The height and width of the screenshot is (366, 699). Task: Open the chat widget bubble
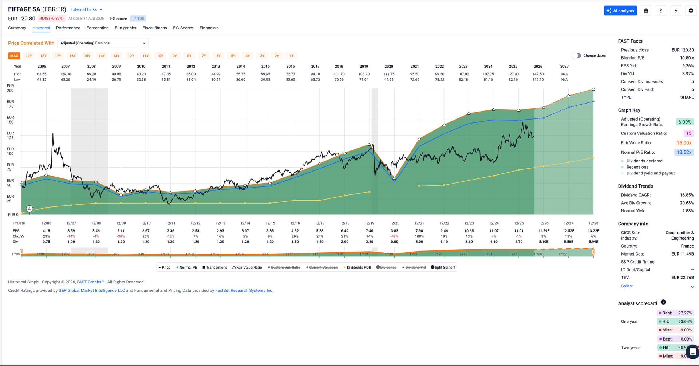692,351
